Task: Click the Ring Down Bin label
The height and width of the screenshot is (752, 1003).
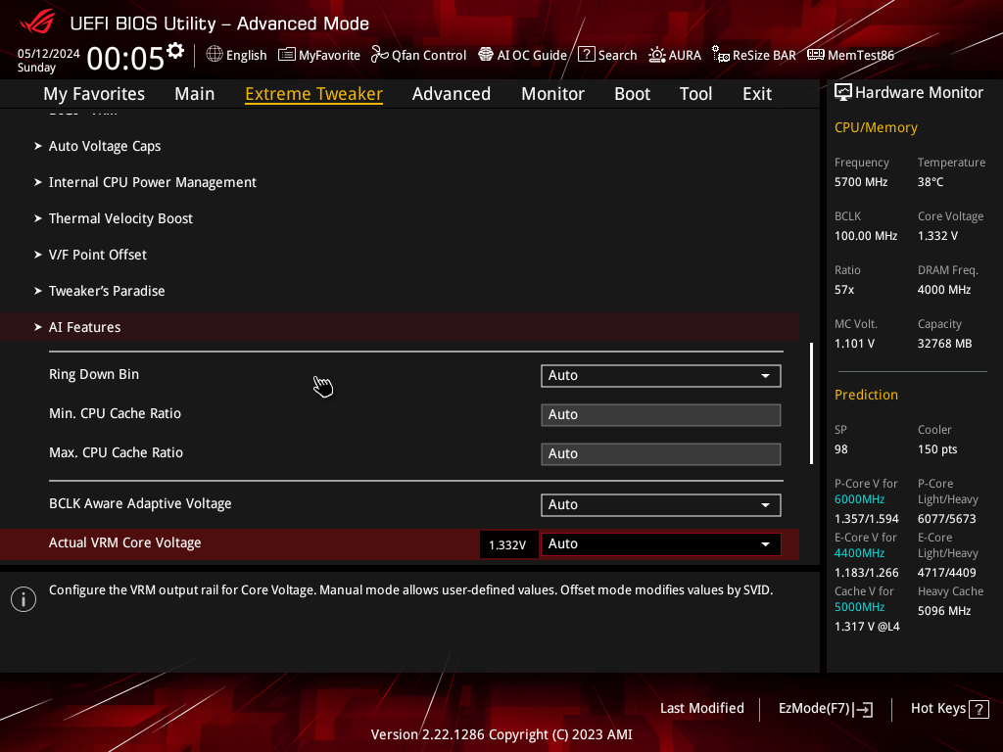Action: pos(94,375)
